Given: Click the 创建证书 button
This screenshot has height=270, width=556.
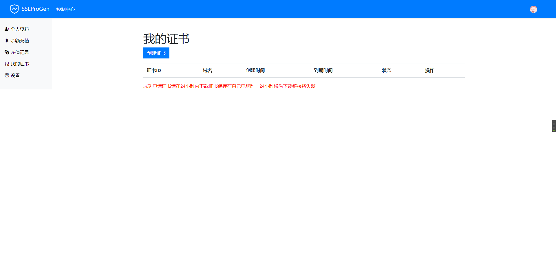Looking at the screenshot, I should click(x=156, y=53).
